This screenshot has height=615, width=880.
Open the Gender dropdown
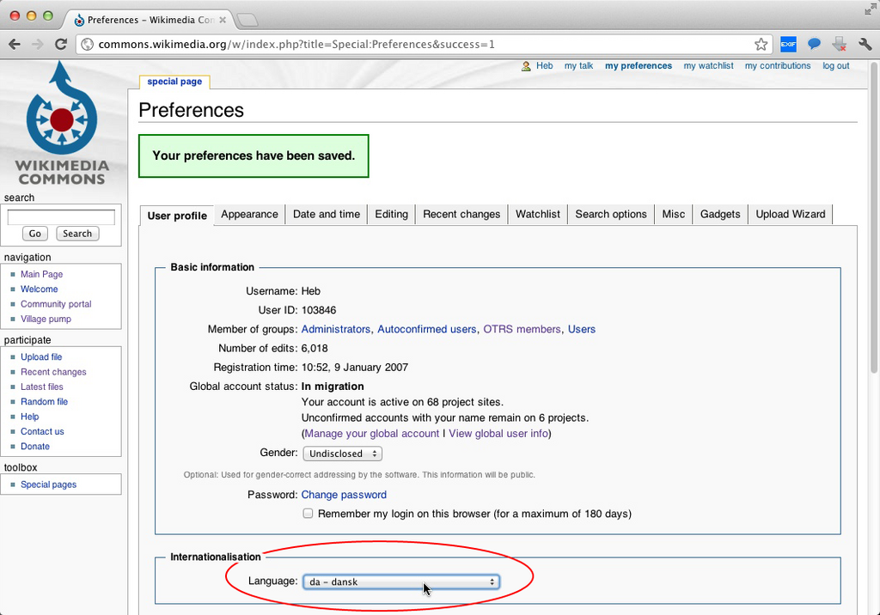[342, 454]
